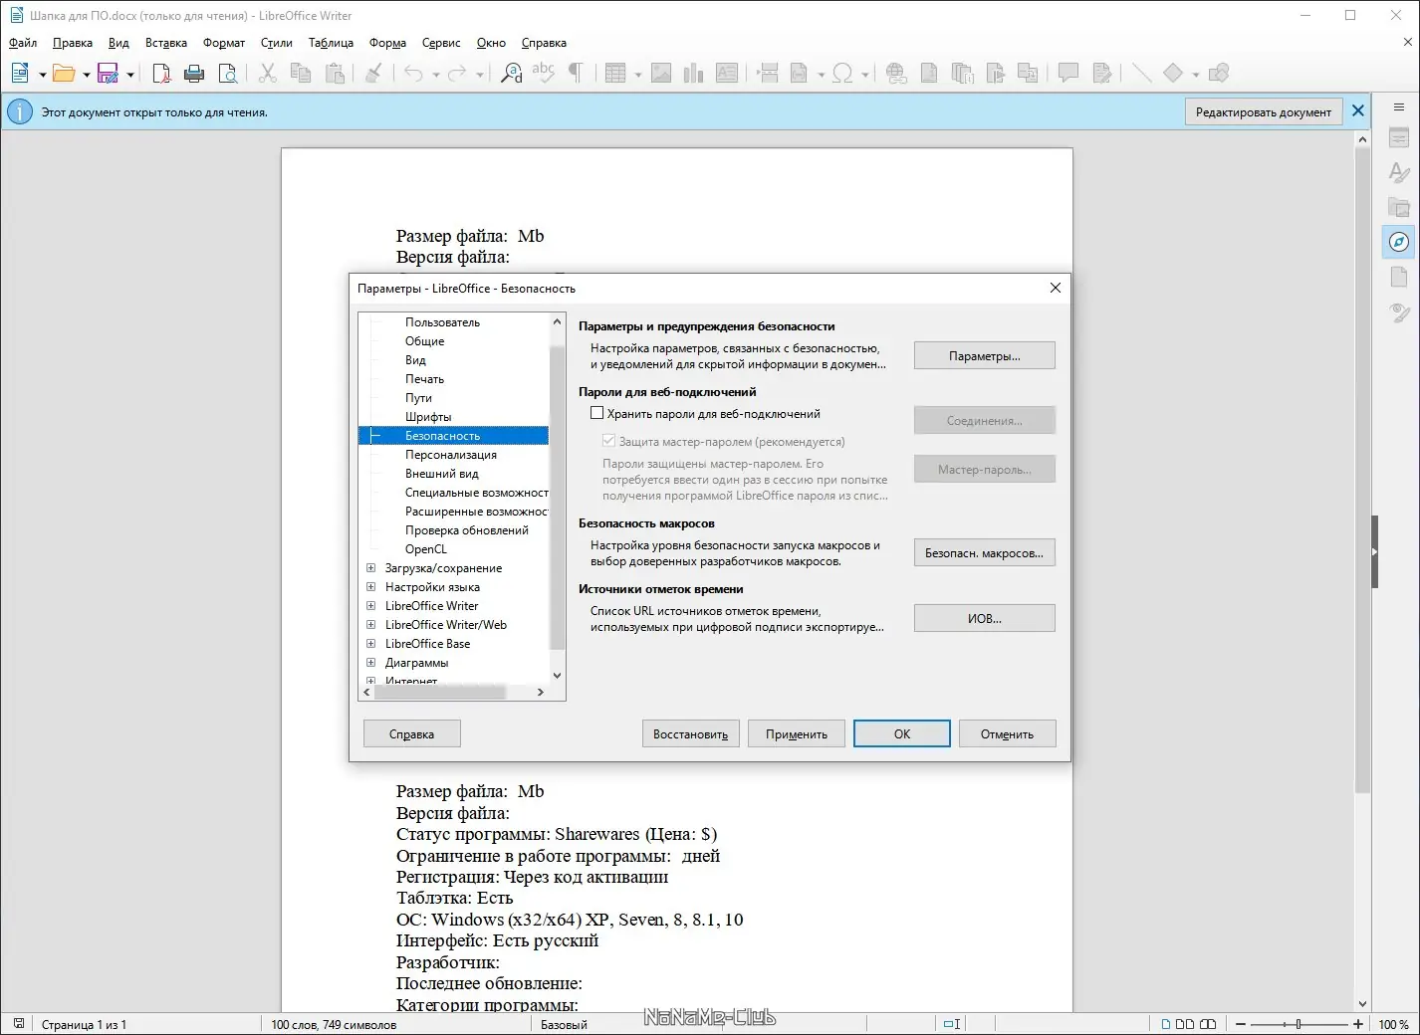This screenshot has width=1420, height=1035.
Task: Open Find and Replace icon
Action: click(x=512, y=73)
